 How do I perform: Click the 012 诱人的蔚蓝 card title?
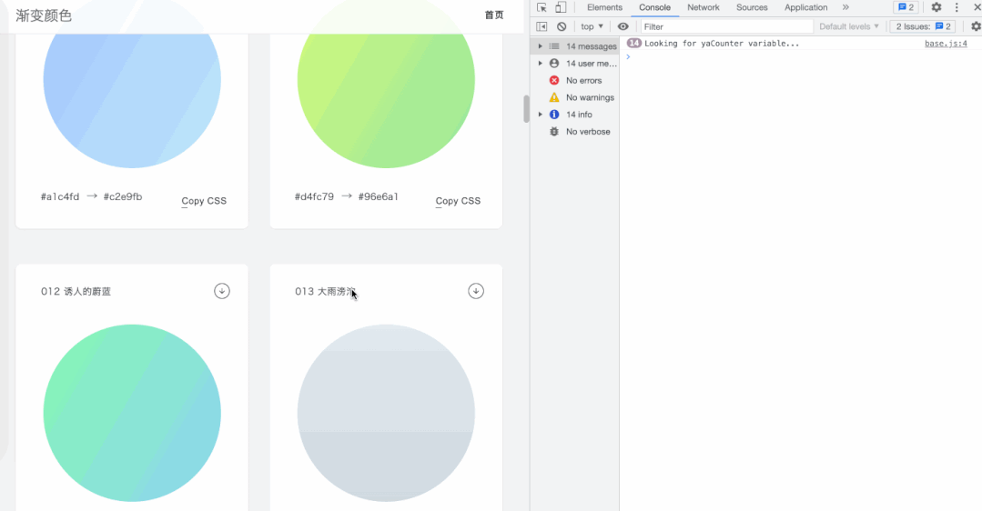76,292
